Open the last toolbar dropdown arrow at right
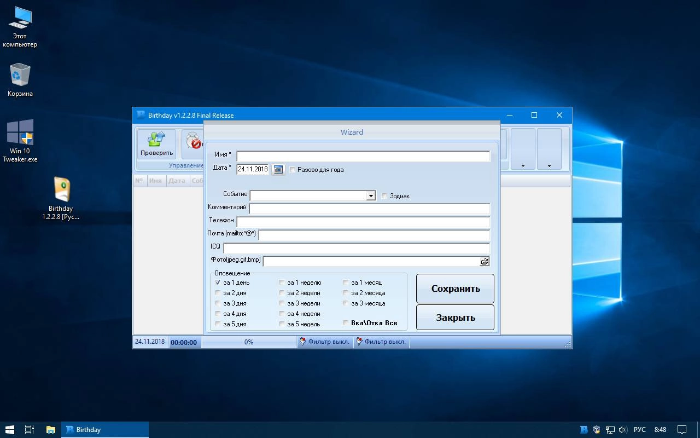Screen dimensions: 700x438 click(x=549, y=166)
